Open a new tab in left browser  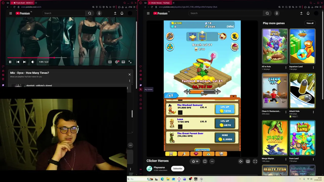pyautogui.click(x=36, y=3)
